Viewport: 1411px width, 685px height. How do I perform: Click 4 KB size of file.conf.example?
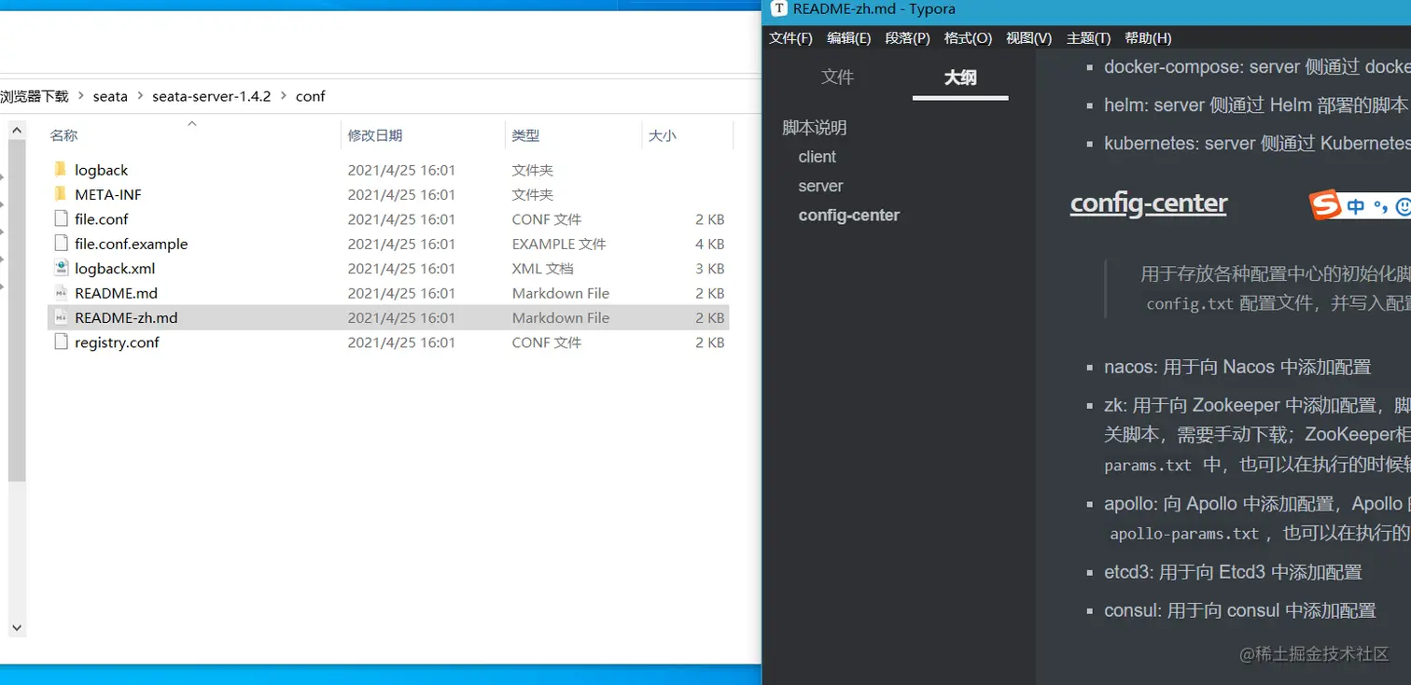[710, 244]
